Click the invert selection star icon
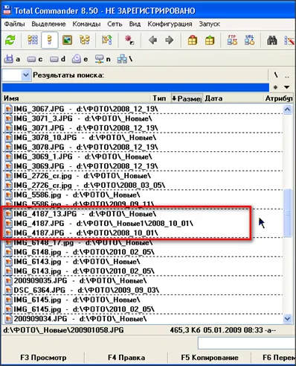The image size is (296, 366). tap(129, 40)
